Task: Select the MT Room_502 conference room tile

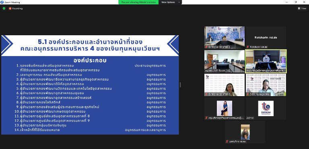Action: [x=225, y=61]
